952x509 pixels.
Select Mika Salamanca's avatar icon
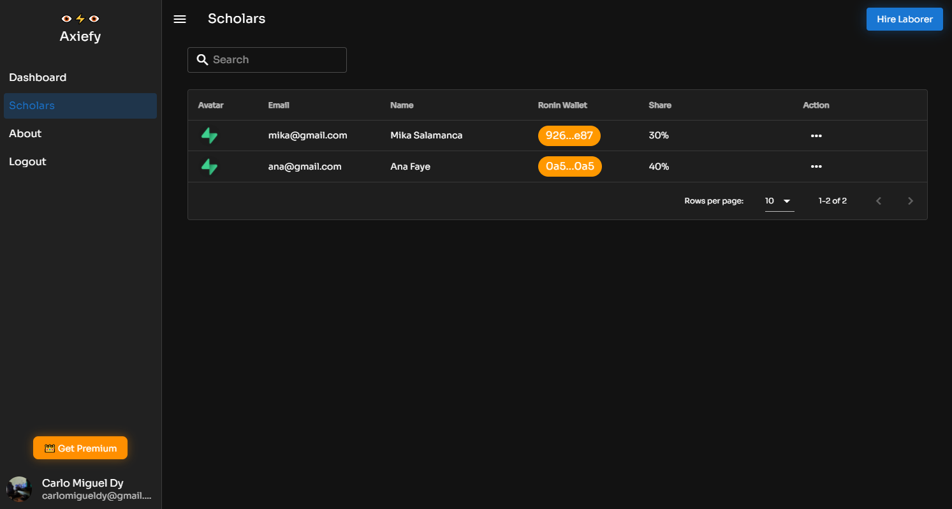pyautogui.click(x=209, y=135)
